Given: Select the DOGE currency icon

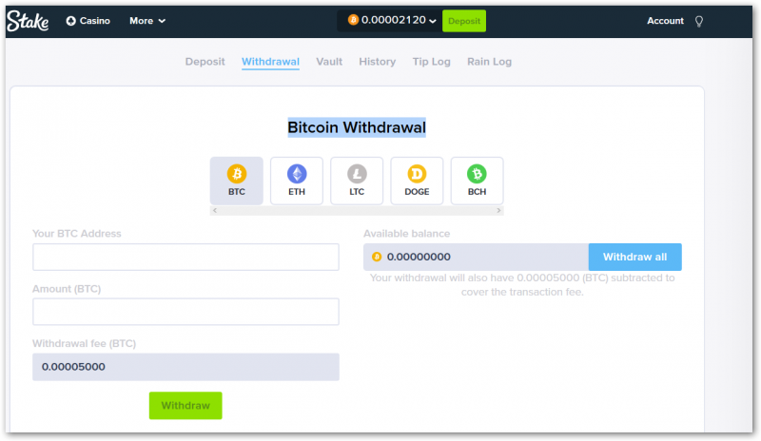Looking at the screenshot, I should (x=417, y=181).
